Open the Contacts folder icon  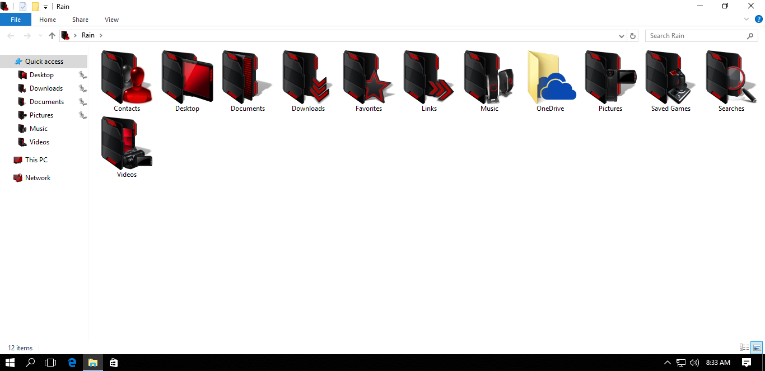coord(127,77)
